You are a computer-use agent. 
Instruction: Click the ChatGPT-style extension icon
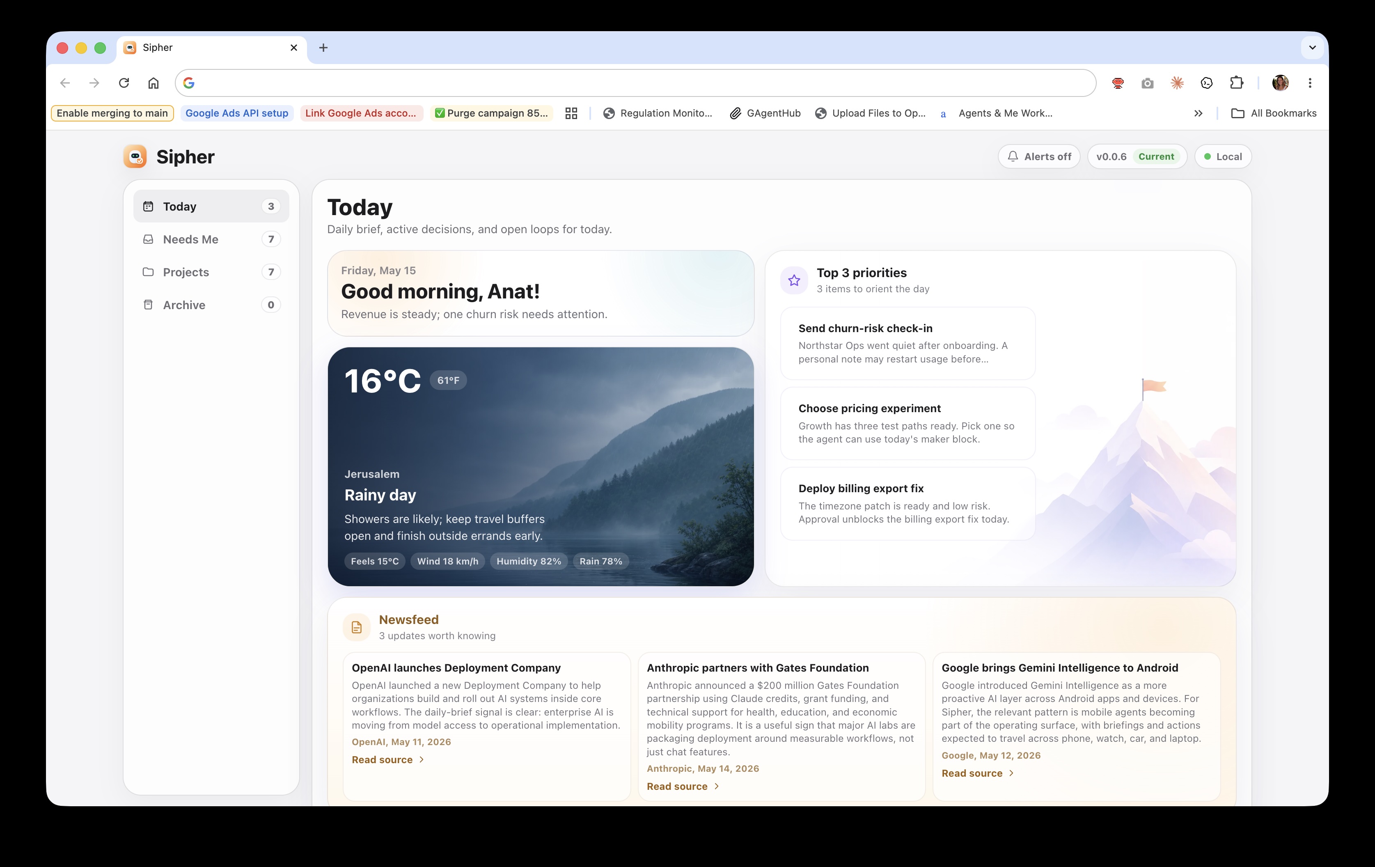tap(1207, 83)
